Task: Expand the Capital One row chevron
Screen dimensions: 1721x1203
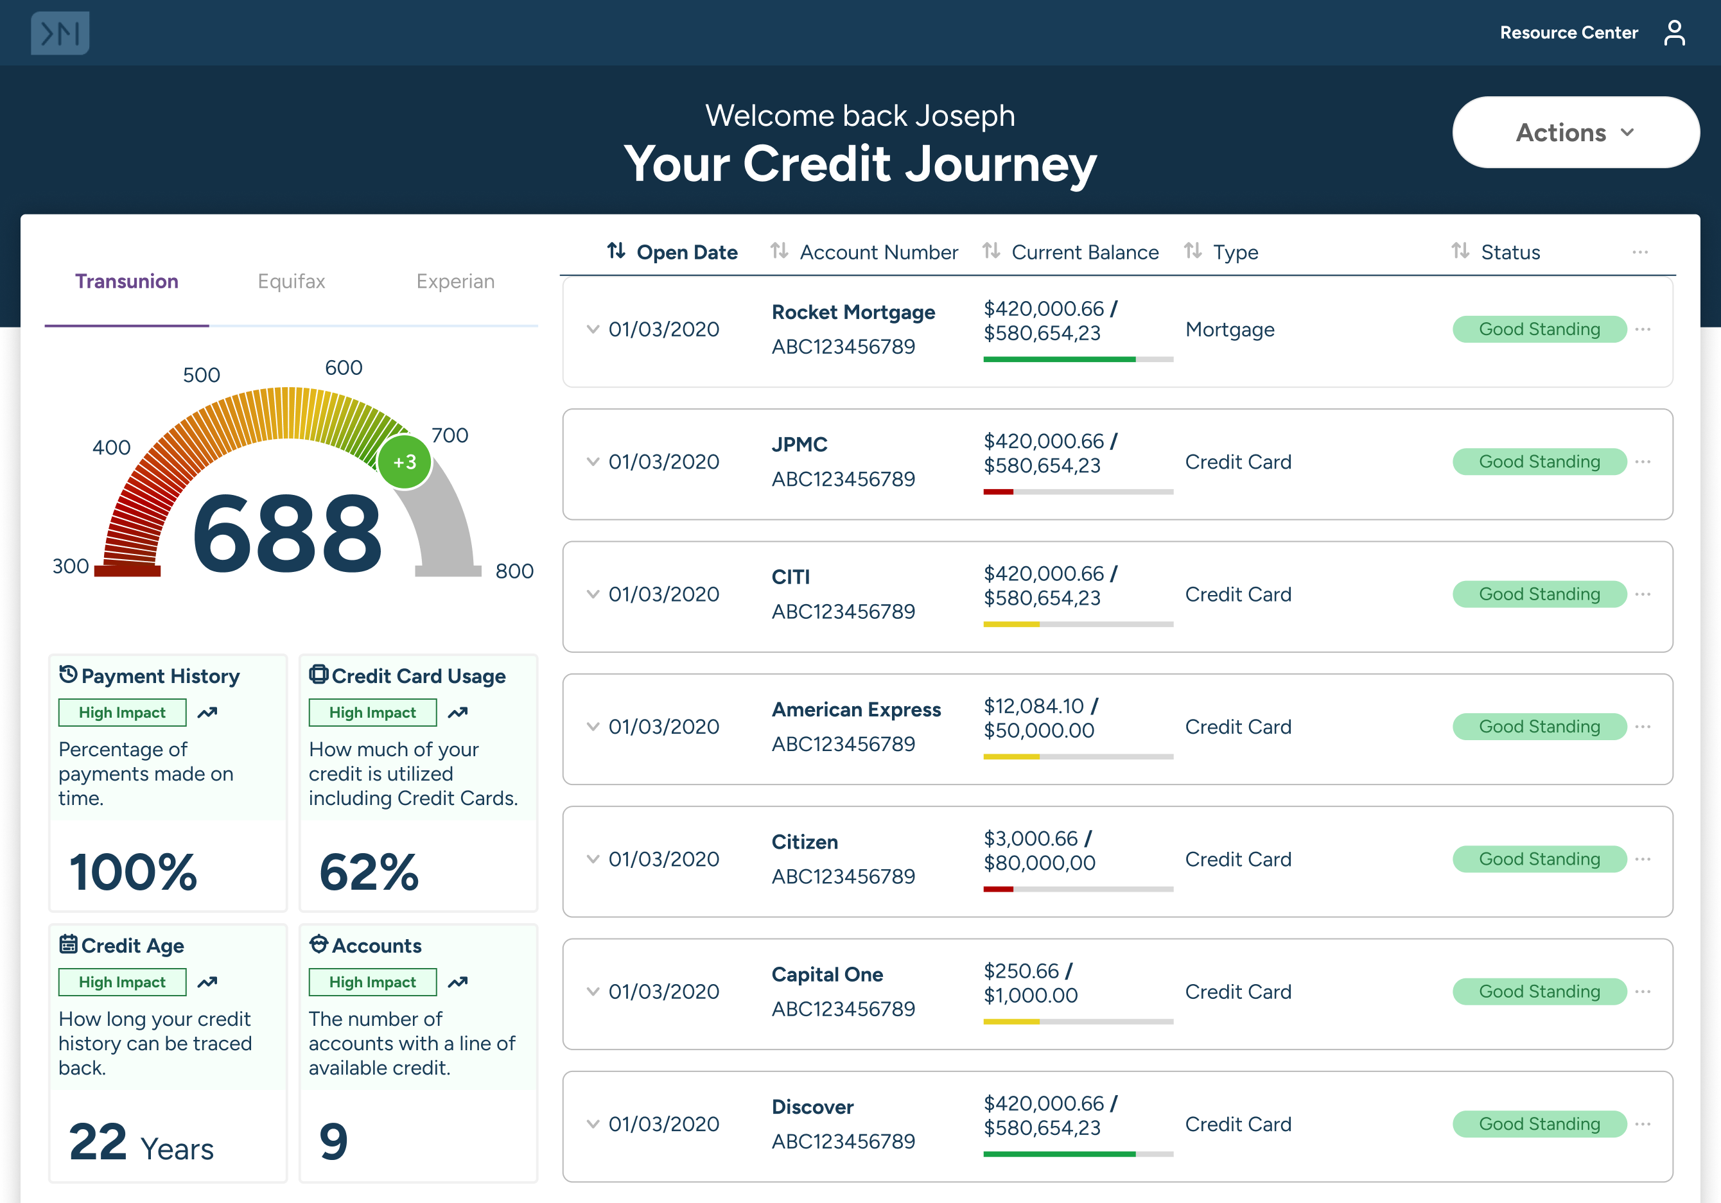Action: click(593, 991)
